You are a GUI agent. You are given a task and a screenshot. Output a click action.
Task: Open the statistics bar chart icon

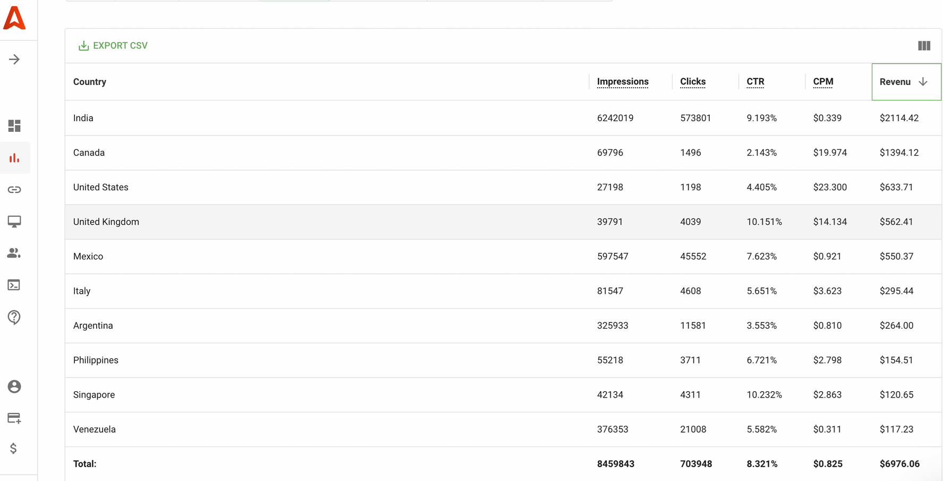14,158
